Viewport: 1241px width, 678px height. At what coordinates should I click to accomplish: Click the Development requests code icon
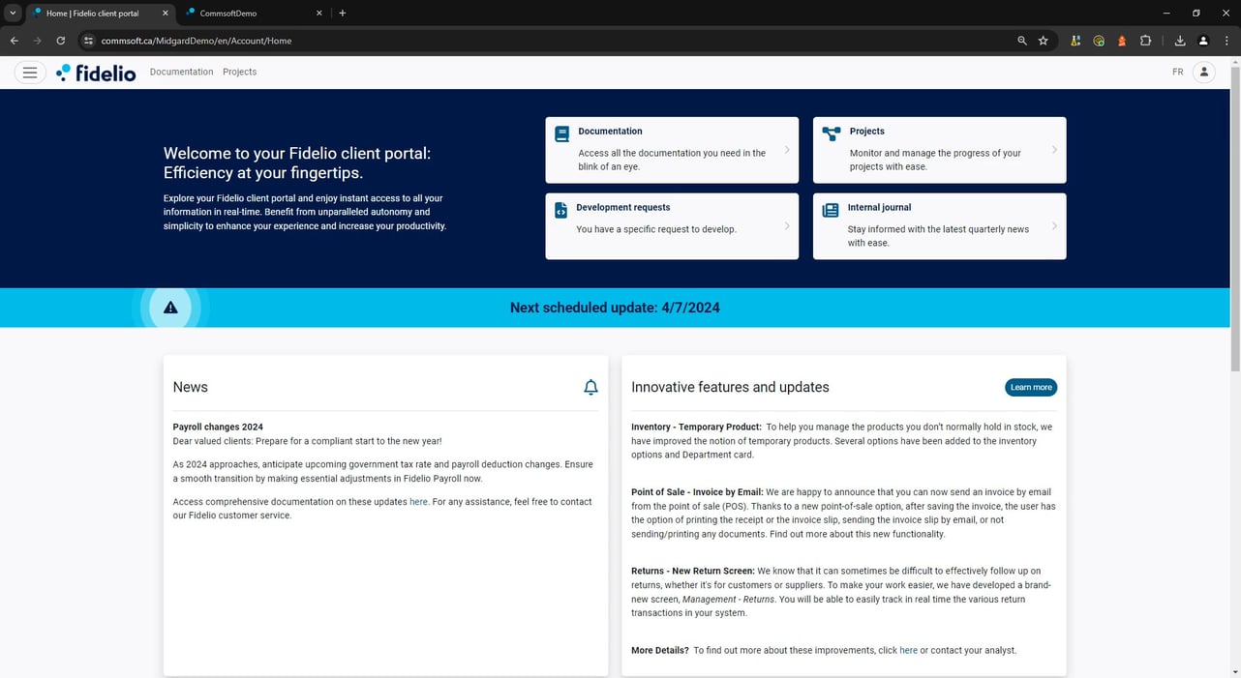(560, 210)
